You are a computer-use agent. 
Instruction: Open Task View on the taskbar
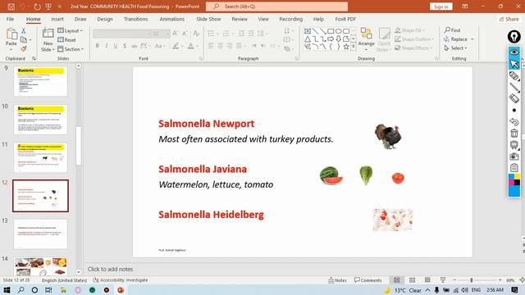pos(48,290)
